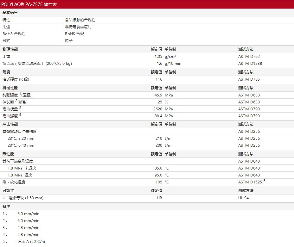
Task: Select the 冲击性能 section header
Action: pyautogui.click(x=10, y=124)
